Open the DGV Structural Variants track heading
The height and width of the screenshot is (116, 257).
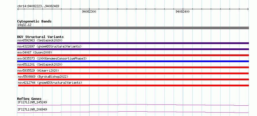click(40, 37)
